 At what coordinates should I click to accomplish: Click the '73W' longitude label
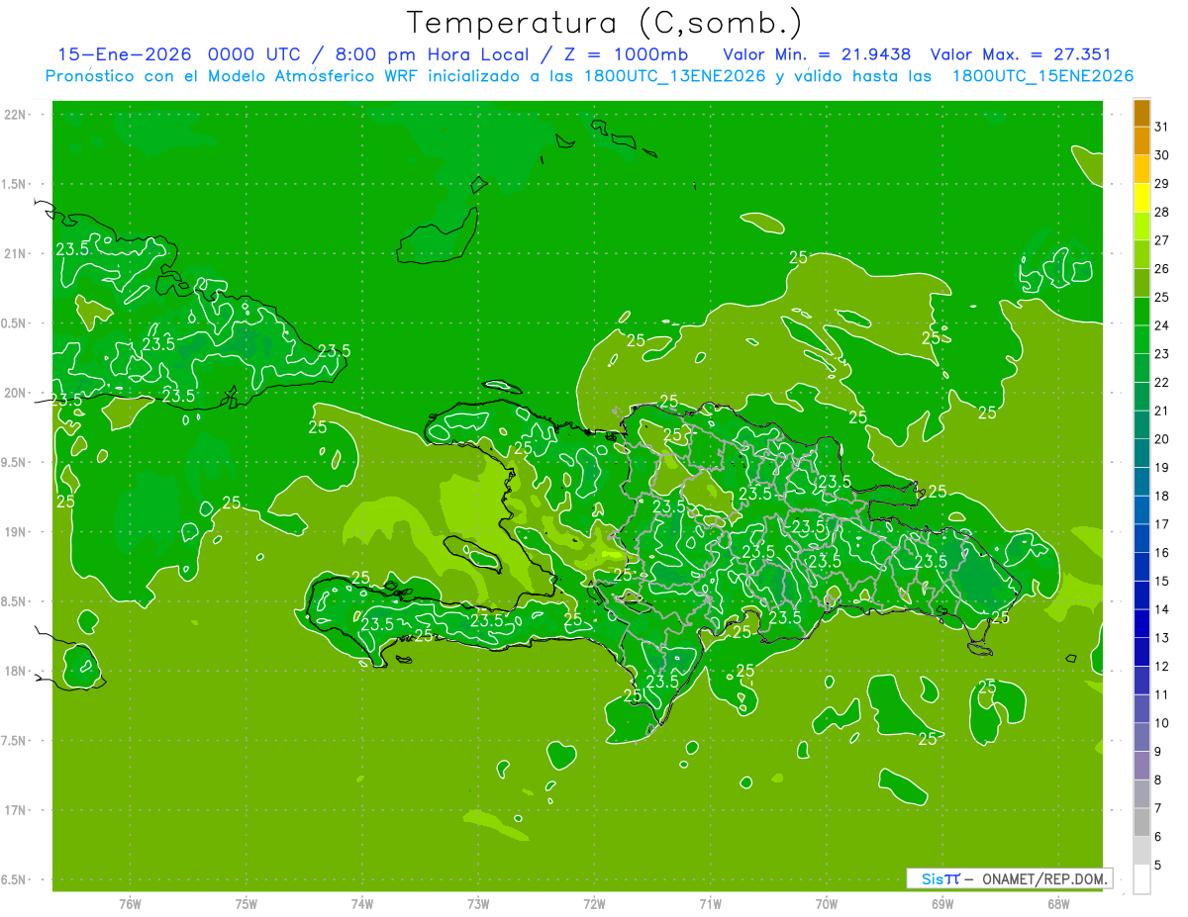click(478, 904)
